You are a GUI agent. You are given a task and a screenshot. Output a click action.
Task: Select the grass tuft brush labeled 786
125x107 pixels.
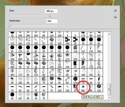[44, 57]
